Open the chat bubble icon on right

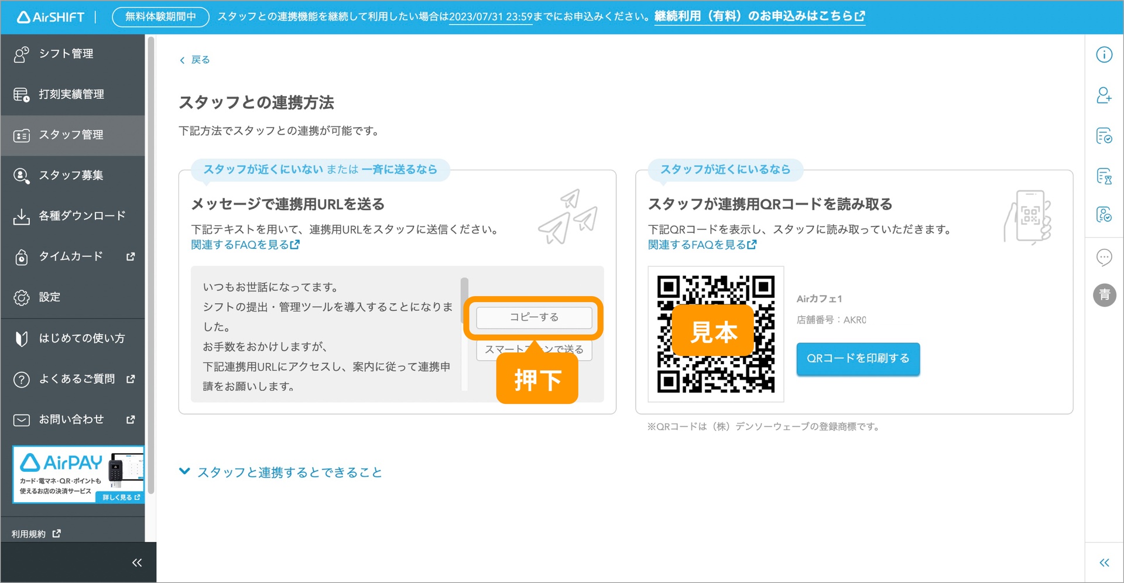pyautogui.click(x=1104, y=257)
